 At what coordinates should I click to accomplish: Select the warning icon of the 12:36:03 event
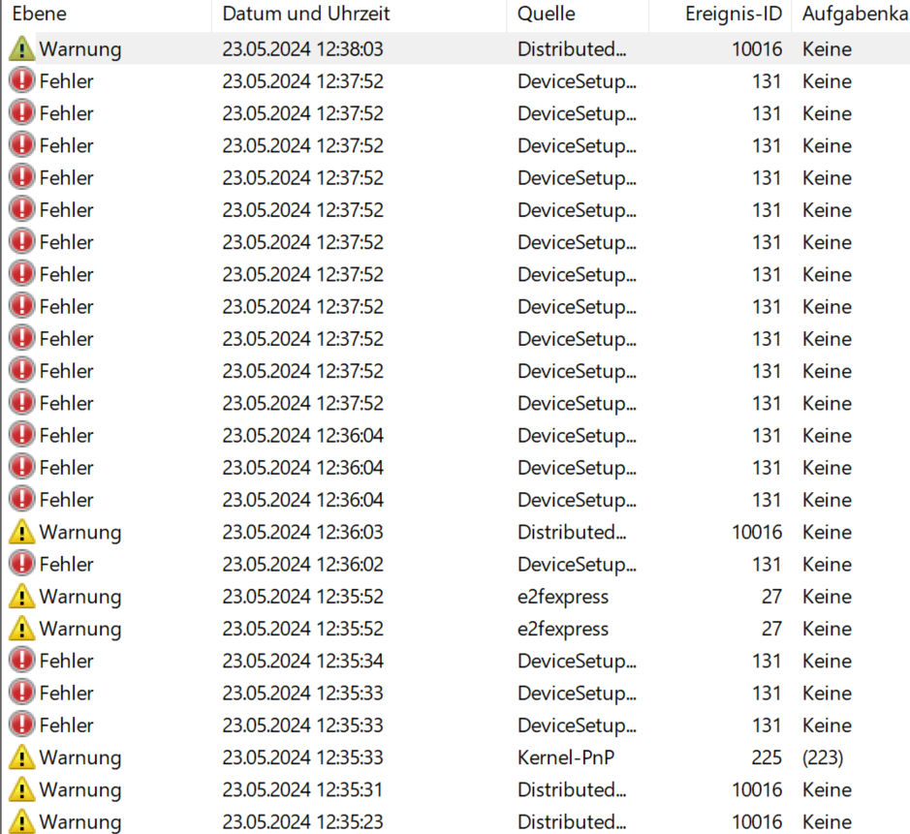[21, 532]
